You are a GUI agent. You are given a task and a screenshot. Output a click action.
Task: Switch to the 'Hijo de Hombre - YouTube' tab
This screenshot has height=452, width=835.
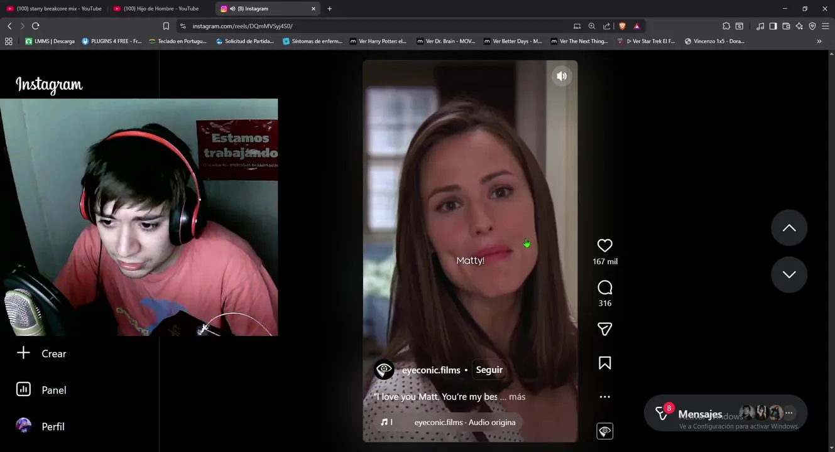(161, 9)
